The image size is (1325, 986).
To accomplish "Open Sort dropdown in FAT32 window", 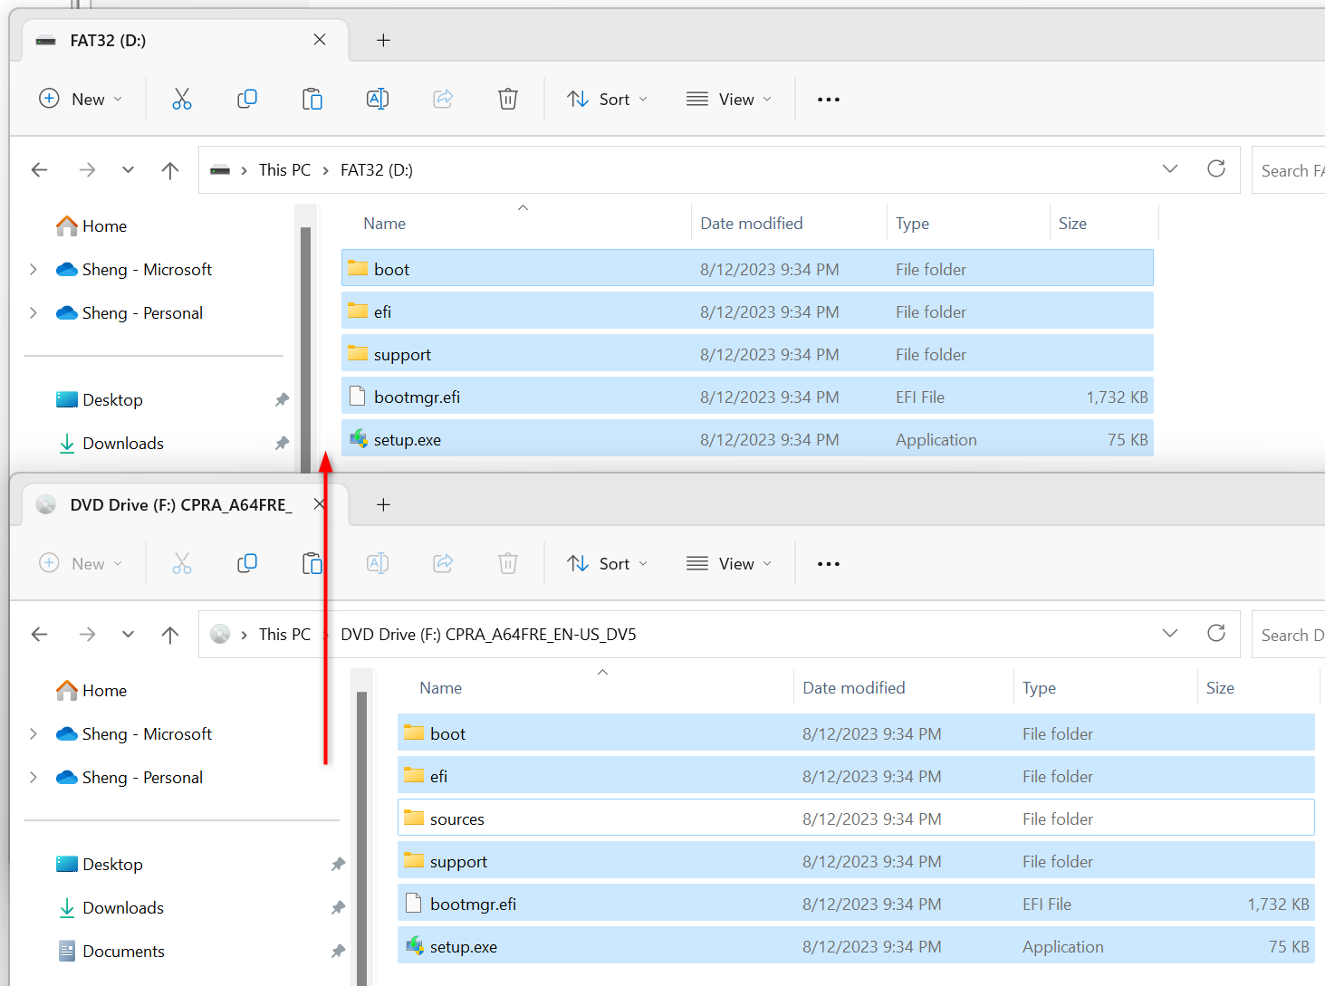I will (x=607, y=100).
